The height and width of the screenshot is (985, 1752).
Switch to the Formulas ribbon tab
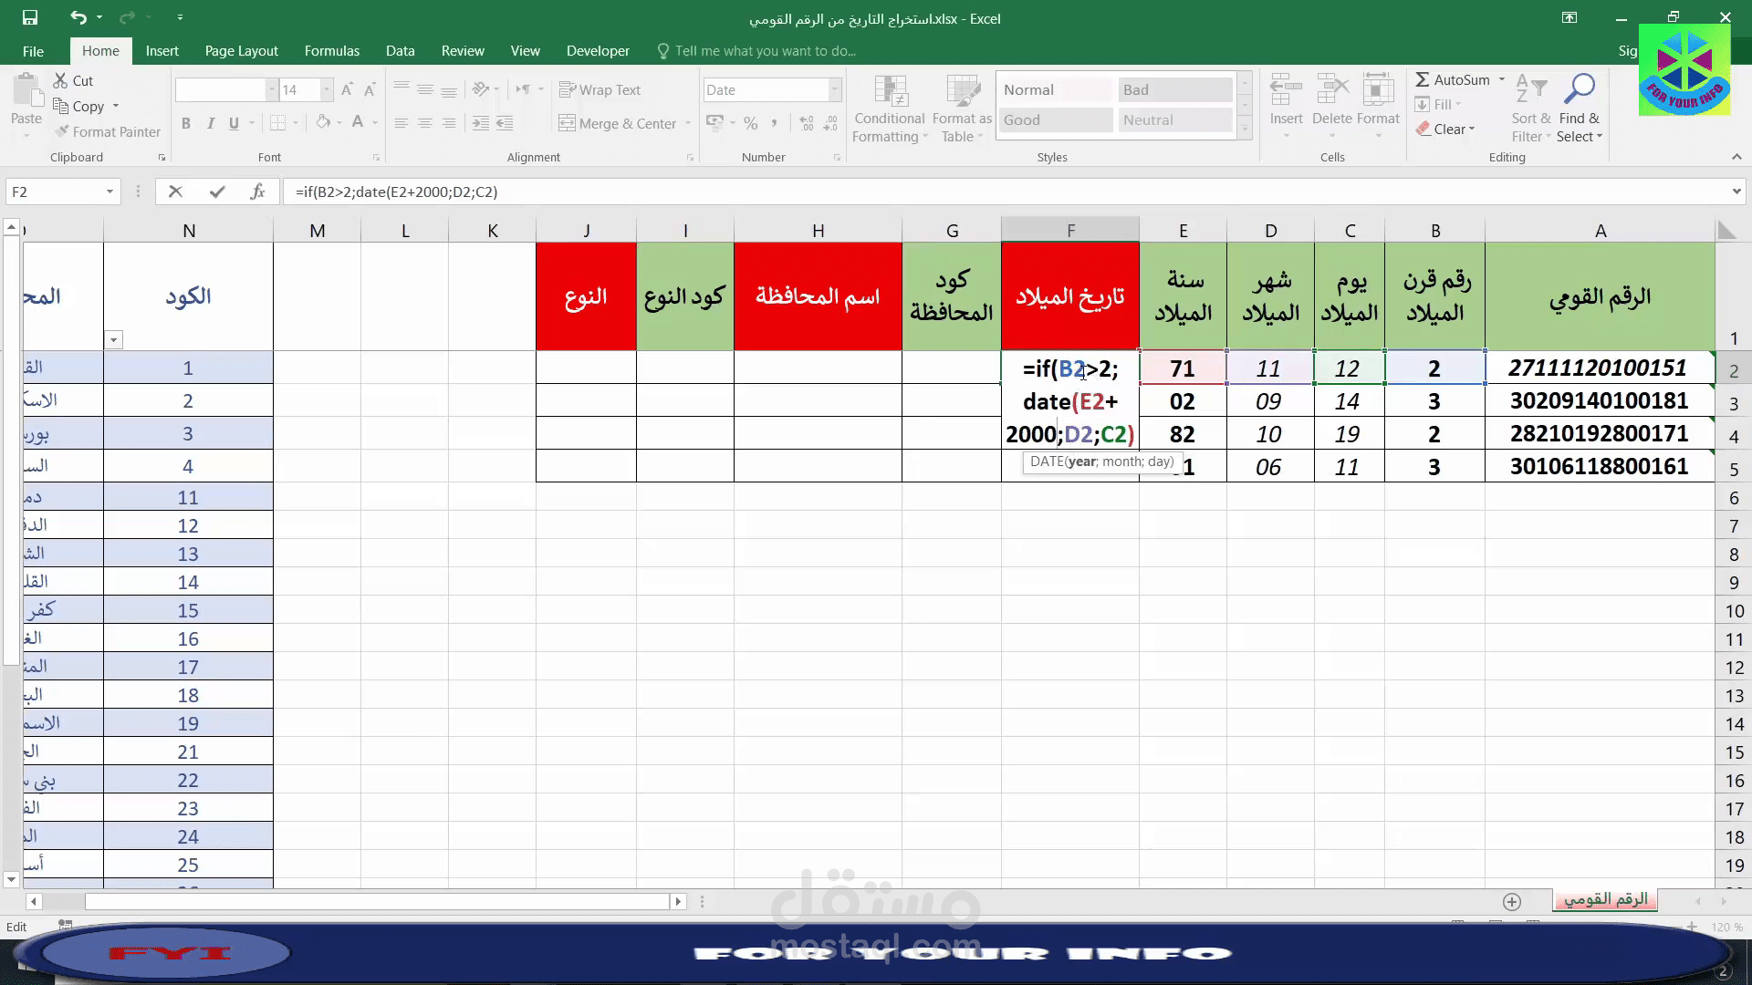click(331, 51)
